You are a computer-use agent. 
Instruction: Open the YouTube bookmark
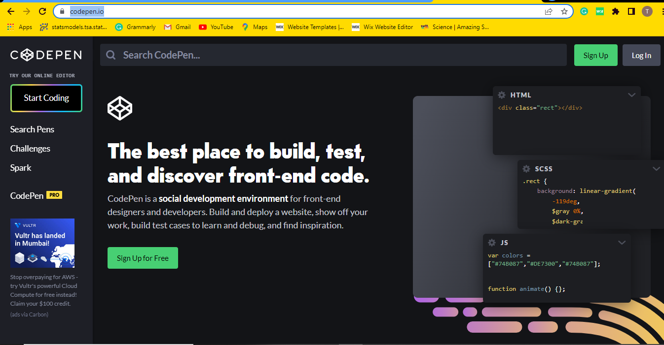(216, 27)
